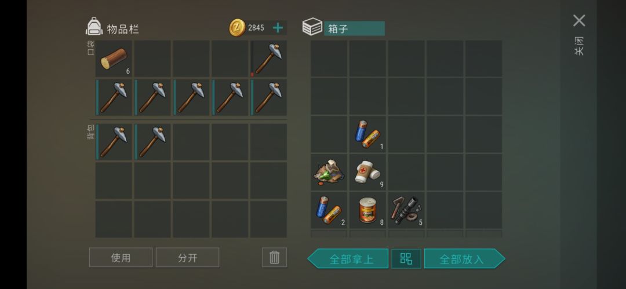Click 全部放入 put-all button
626x289 pixels.
click(x=465, y=259)
